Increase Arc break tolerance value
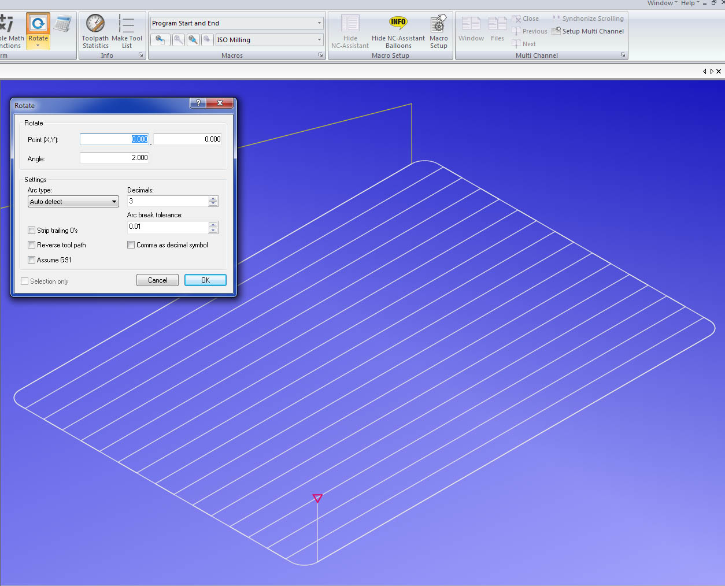The image size is (725, 586). pos(213,224)
